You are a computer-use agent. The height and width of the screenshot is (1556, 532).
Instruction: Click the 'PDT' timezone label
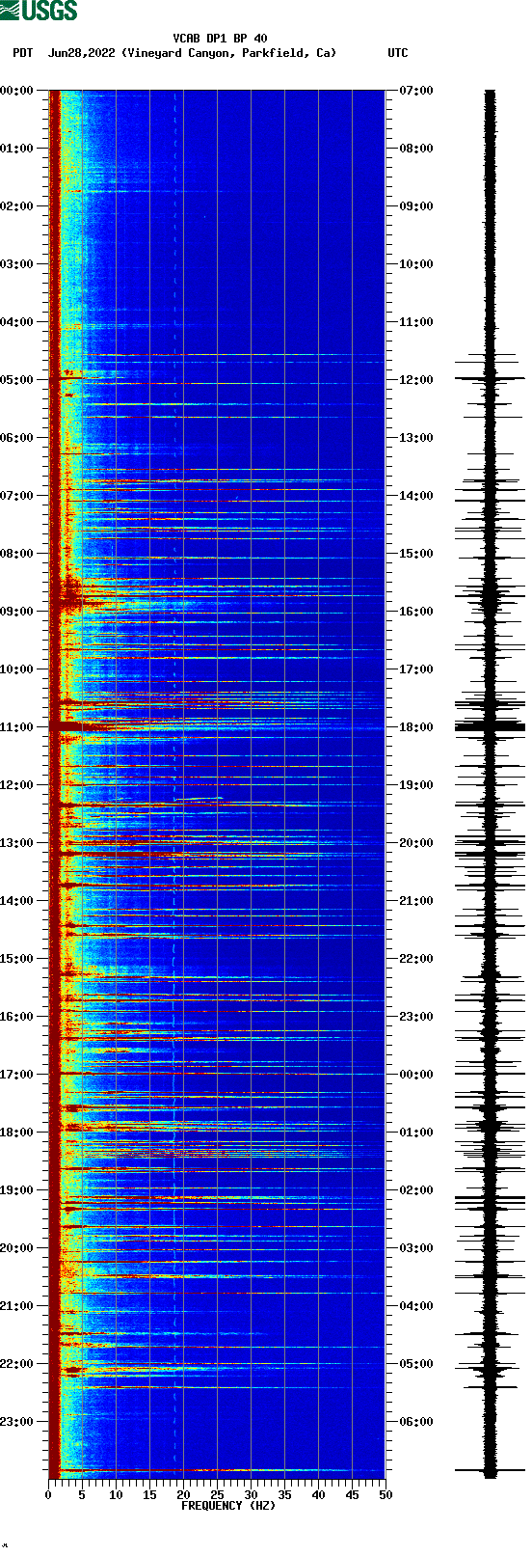click(x=22, y=53)
